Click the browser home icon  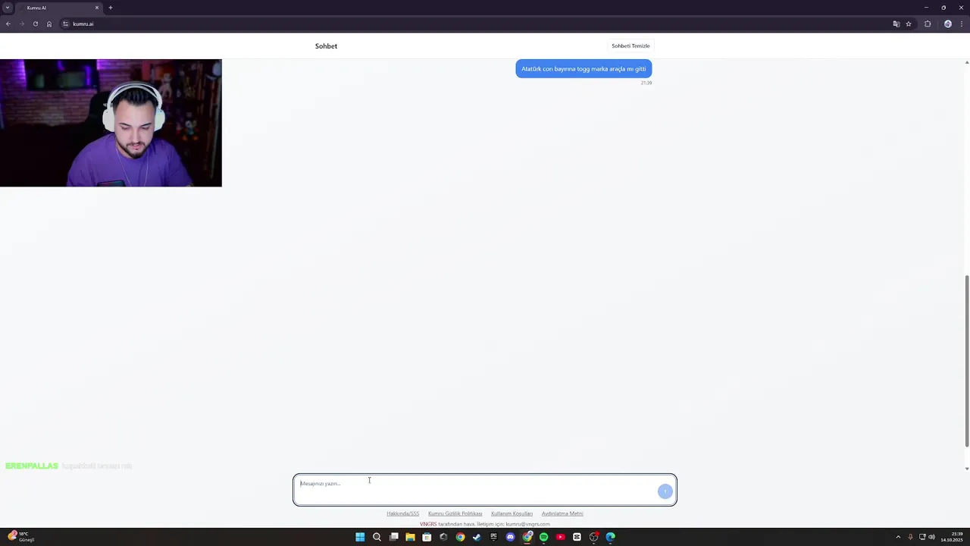49,24
